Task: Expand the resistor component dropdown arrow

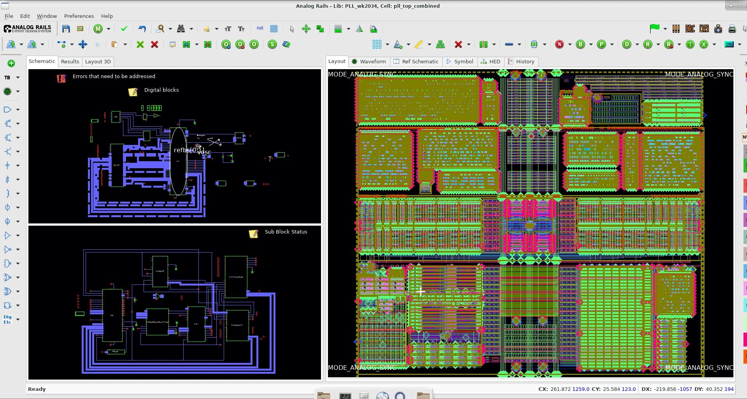Action: 18,179
